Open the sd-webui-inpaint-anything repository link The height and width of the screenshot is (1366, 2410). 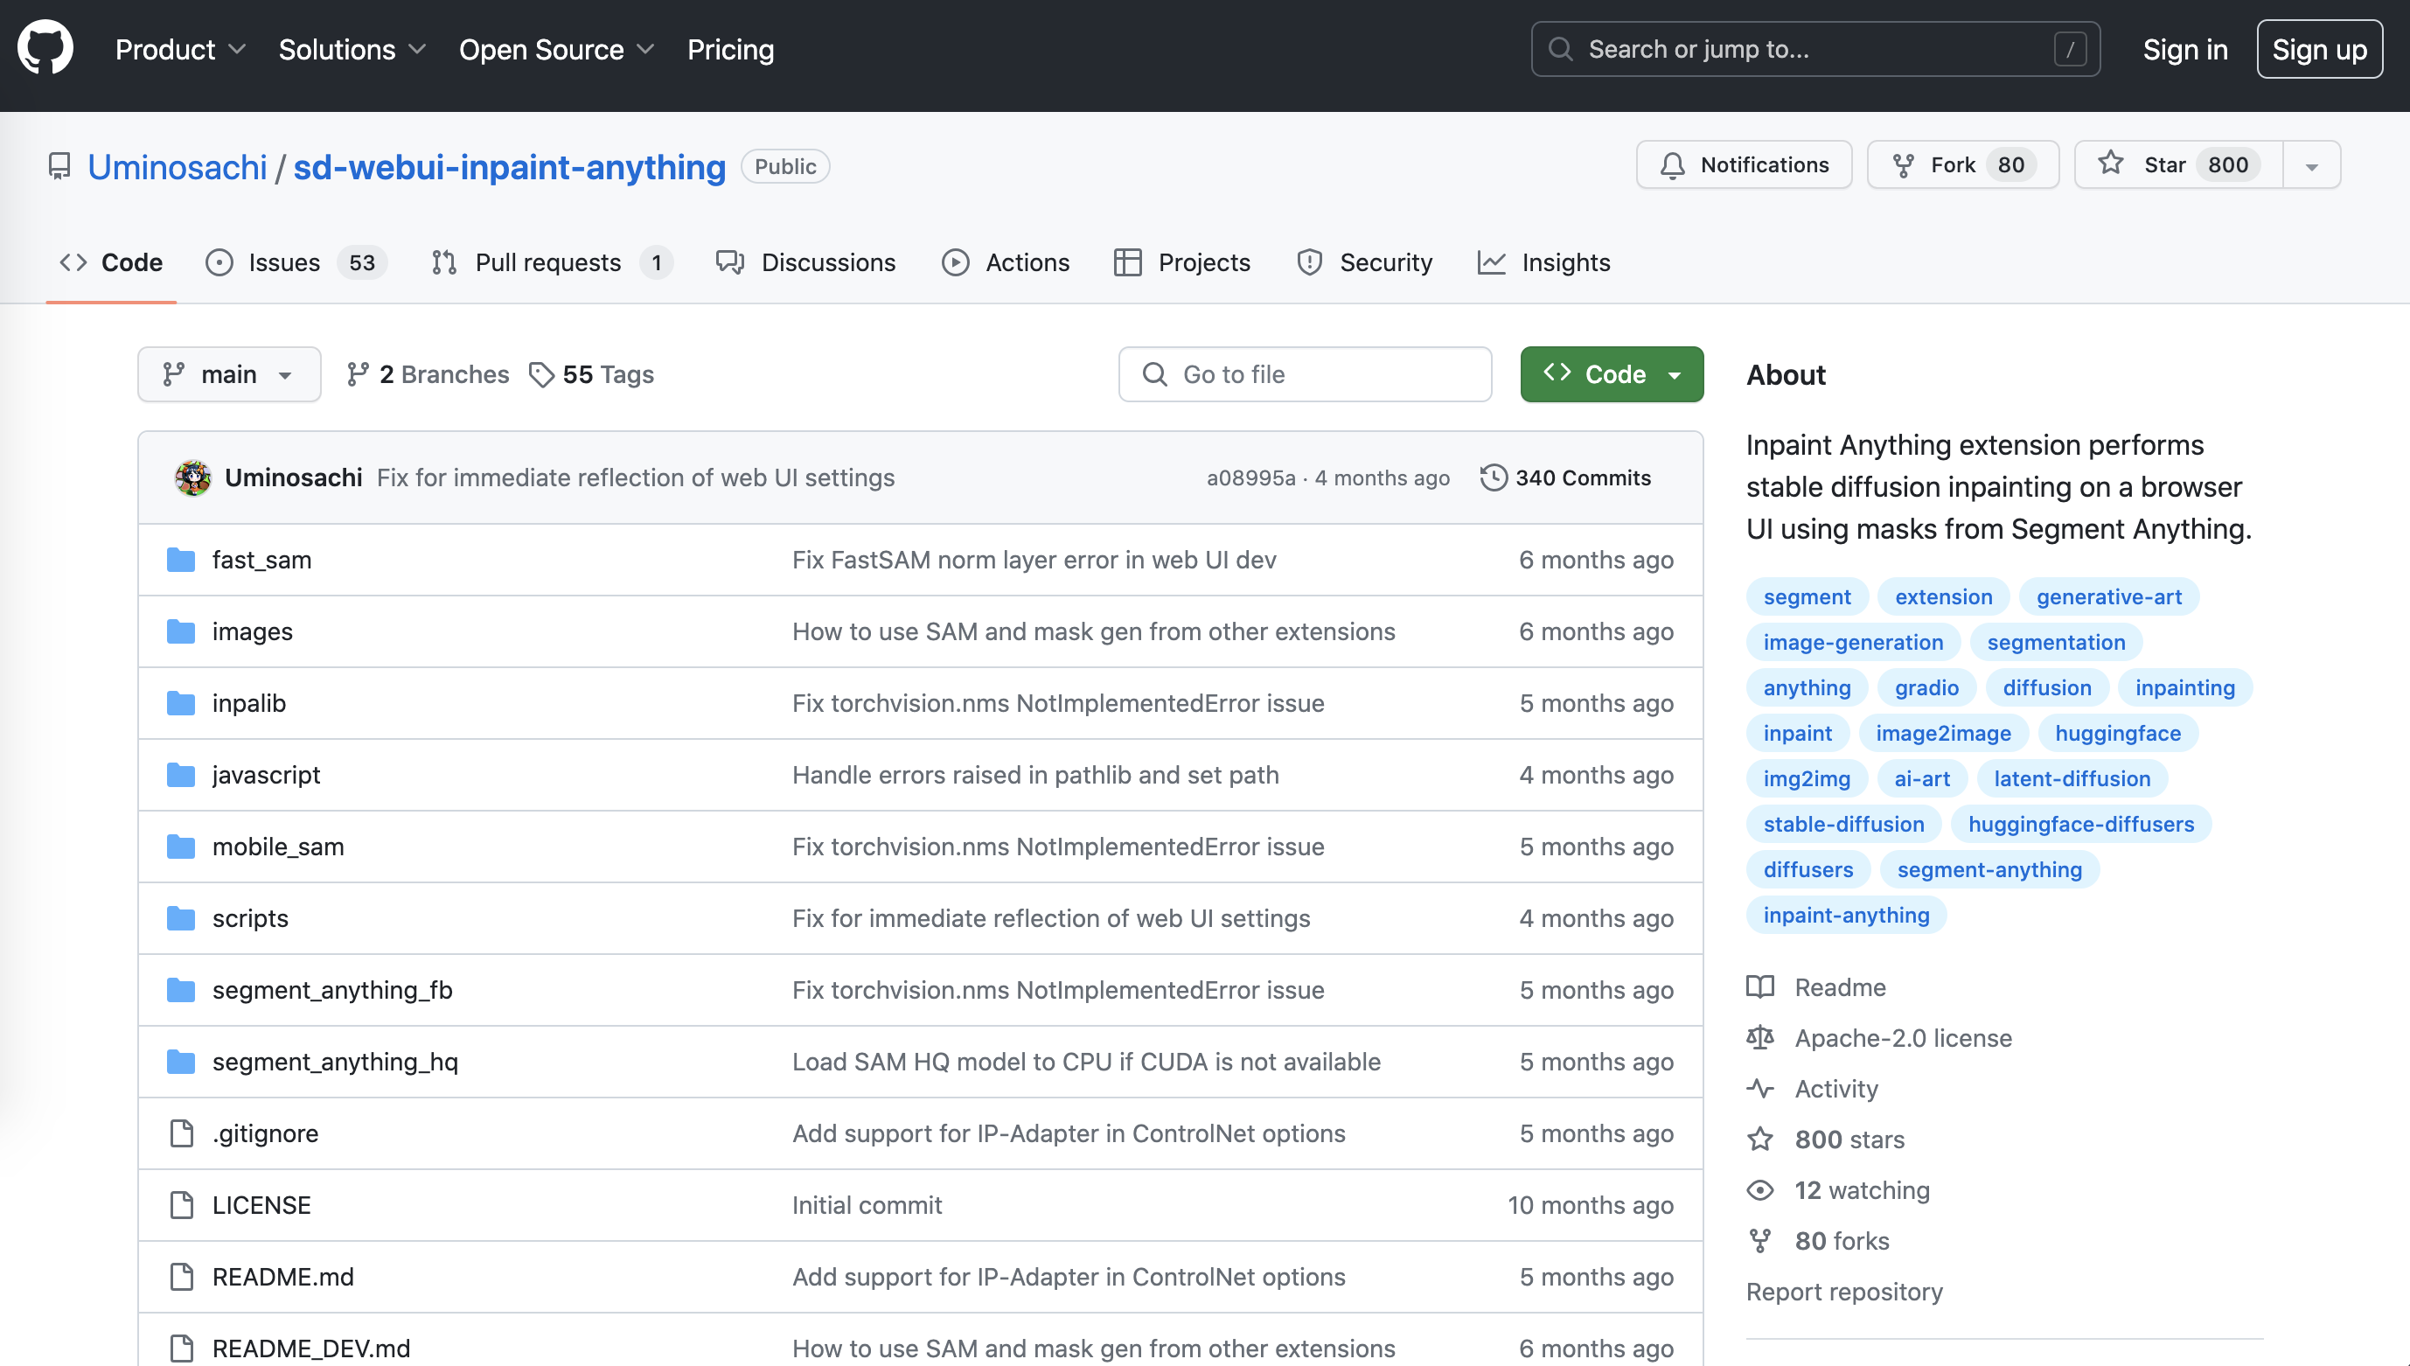coord(510,166)
